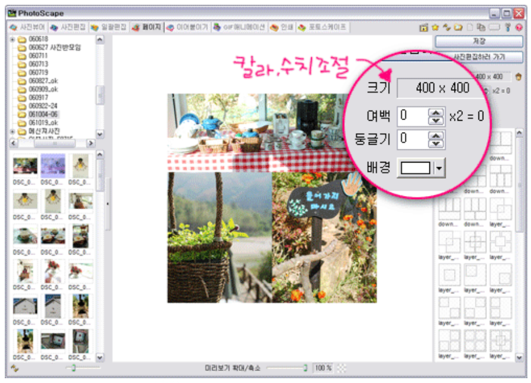
Task: Click the folder tree horizontal scroll-right arrow
Action: pyautogui.click(x=90, y=143)
